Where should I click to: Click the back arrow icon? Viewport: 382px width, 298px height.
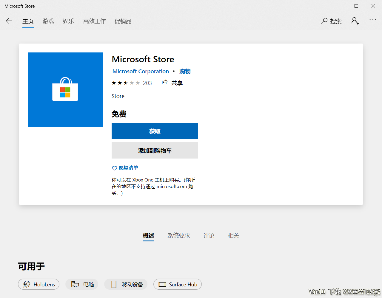pyautogui.click(x=9, y=21)
